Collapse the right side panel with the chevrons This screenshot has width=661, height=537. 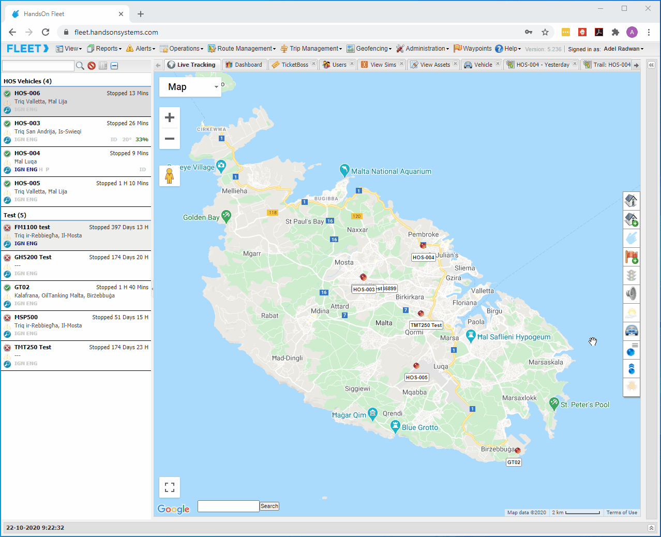coord(651,65)
